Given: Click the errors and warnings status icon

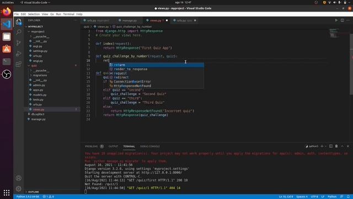Looking at the screenshot, I should tap(48, 197).
